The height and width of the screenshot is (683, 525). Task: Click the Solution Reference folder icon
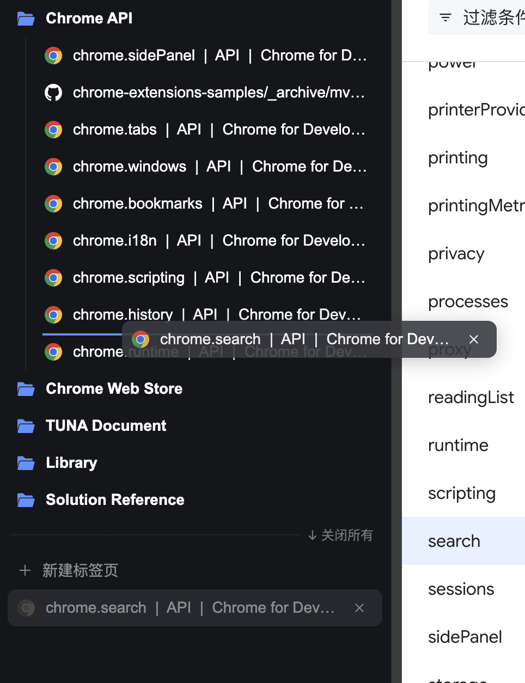point(26,501)
